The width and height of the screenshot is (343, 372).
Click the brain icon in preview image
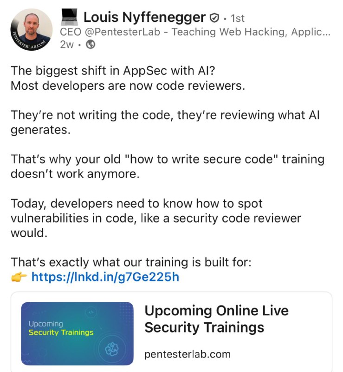(x=112, y=349)
